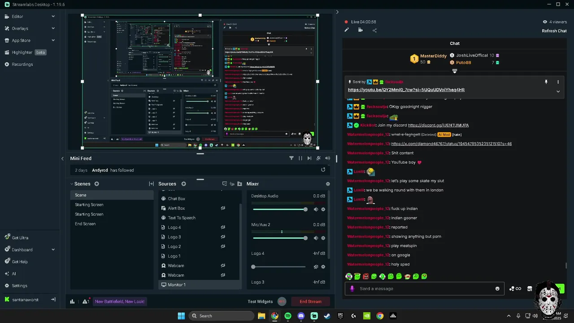This screenshot has height=323, width=574.
Task: Toggle visibility of Logo 3 source
Action: tap(223, 237)
